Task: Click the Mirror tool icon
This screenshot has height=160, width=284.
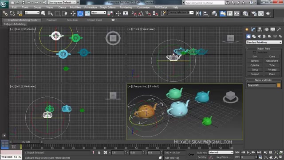Action: pos(199,13)
